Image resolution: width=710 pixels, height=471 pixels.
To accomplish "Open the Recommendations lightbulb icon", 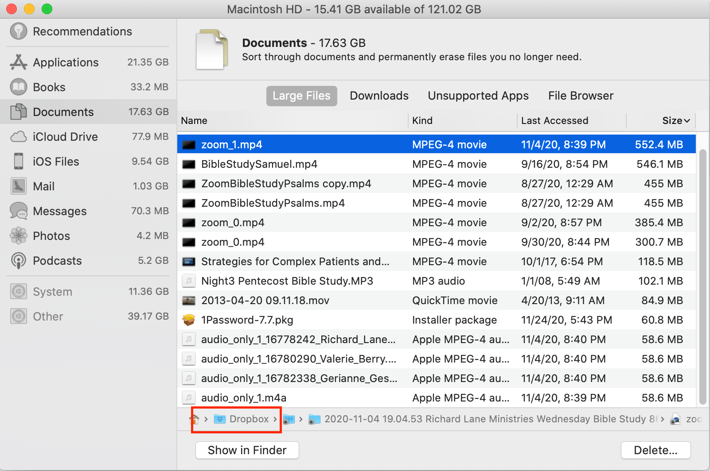I will click(19, 31).
